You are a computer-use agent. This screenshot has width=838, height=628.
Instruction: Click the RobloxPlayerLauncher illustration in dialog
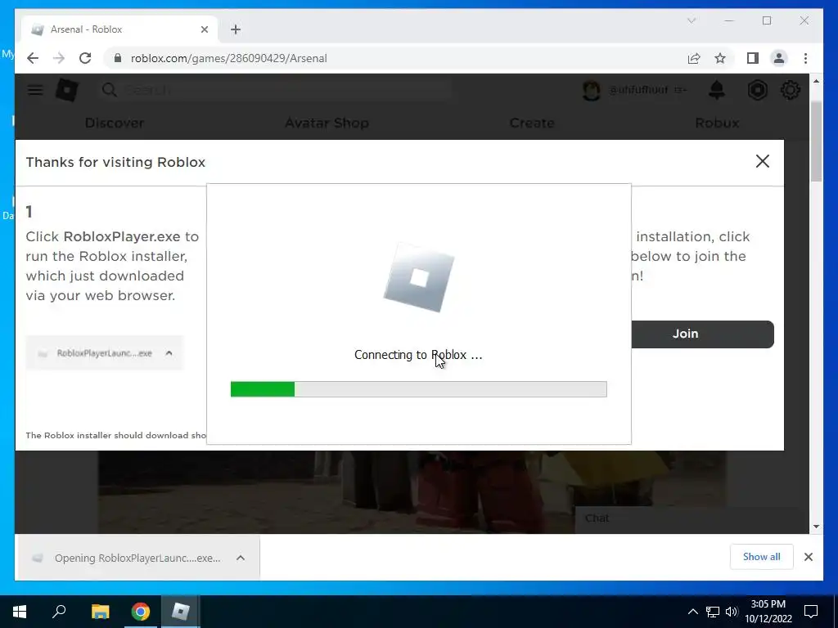coord(104,353)
